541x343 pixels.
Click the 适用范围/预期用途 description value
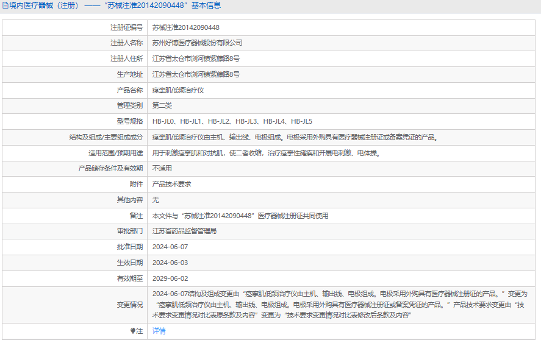pos(267,153)
